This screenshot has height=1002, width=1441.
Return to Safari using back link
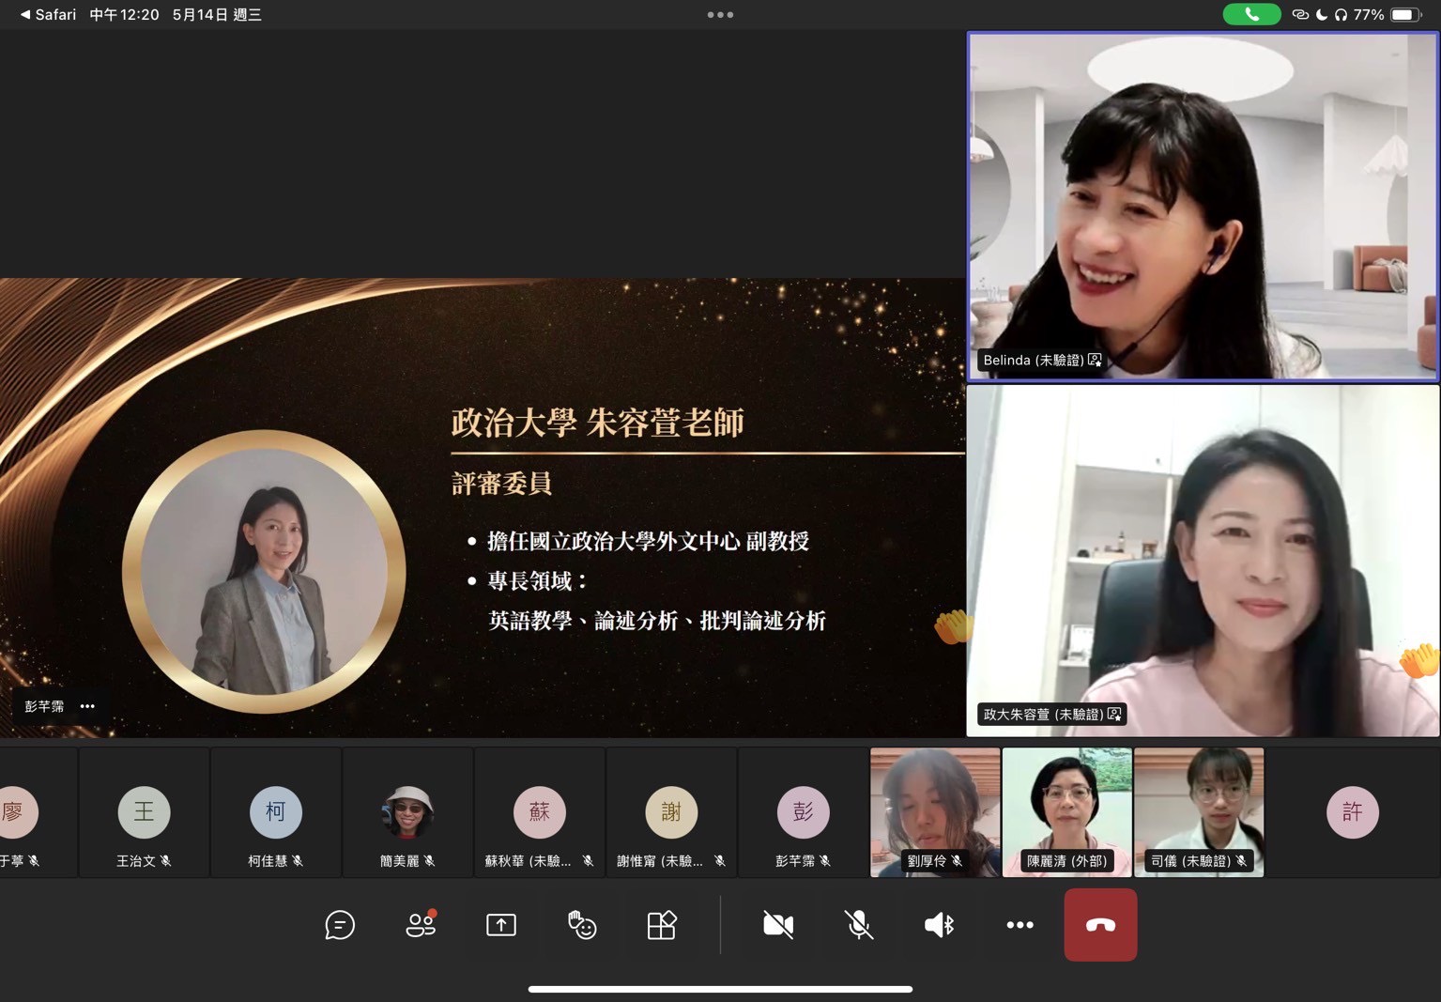[x=49, y=15]
